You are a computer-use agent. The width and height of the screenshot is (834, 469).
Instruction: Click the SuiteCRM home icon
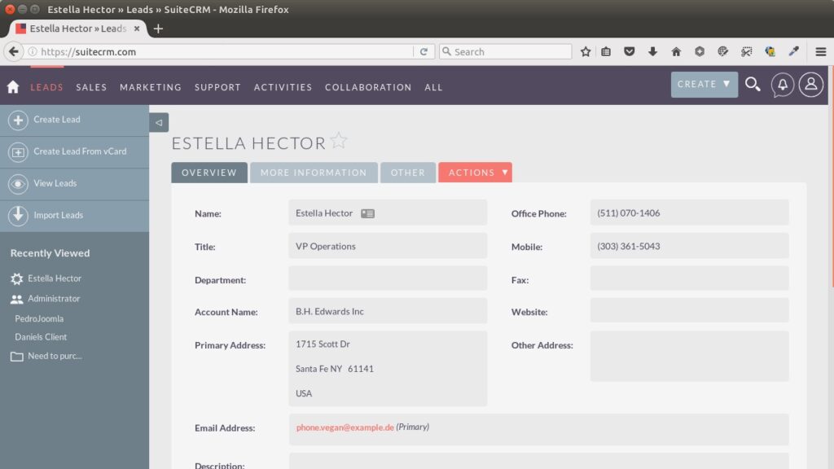(12, 85)
